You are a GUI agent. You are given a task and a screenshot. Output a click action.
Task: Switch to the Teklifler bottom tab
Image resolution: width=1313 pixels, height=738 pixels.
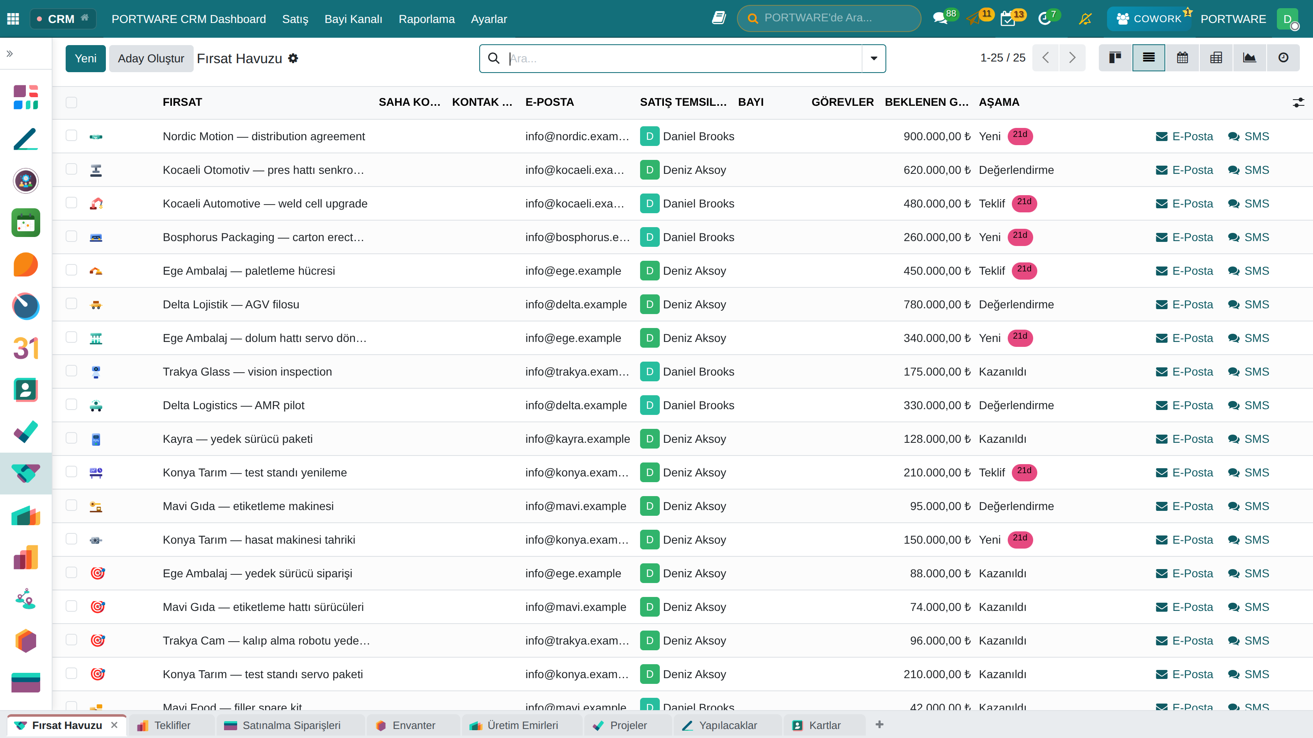pos(171,725)
